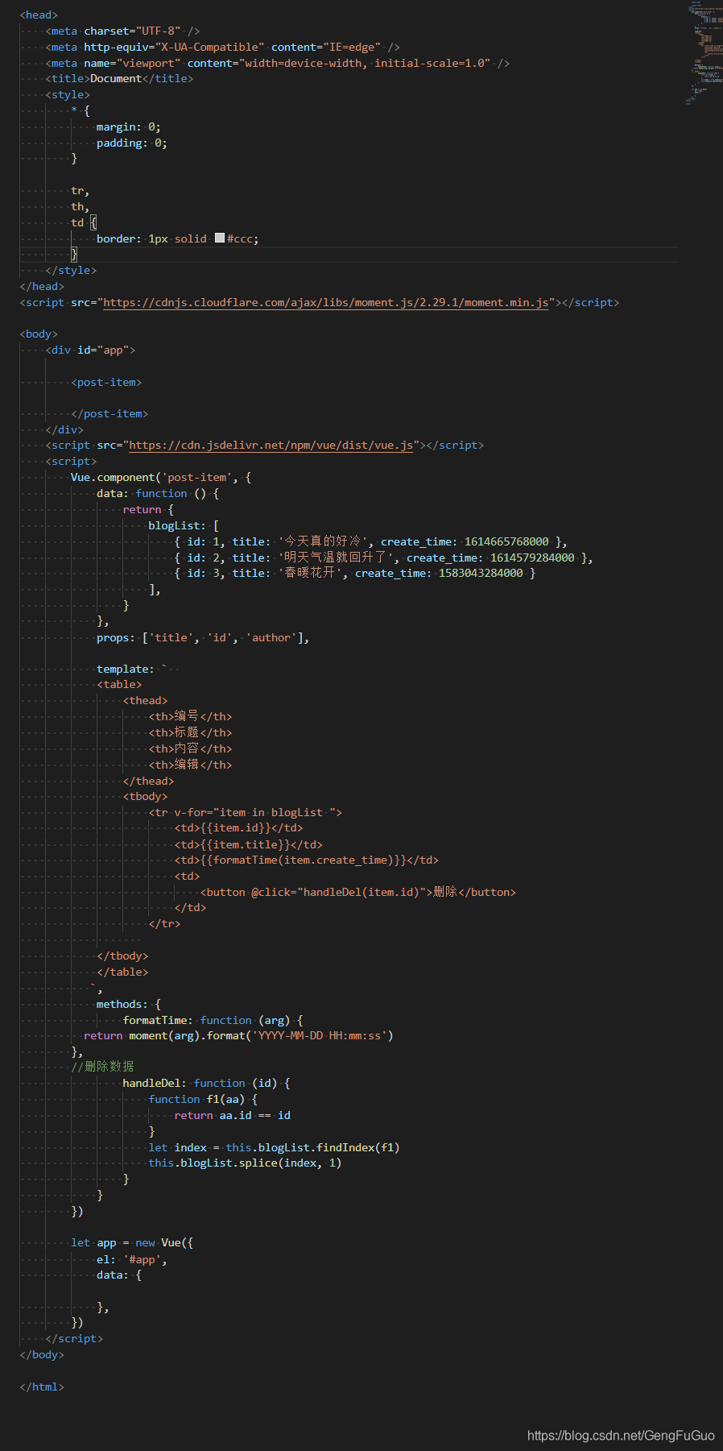Screen dimensions: 723x1451
Task: Click the create_time value 1583043284000
Action: tap(481, 574)
